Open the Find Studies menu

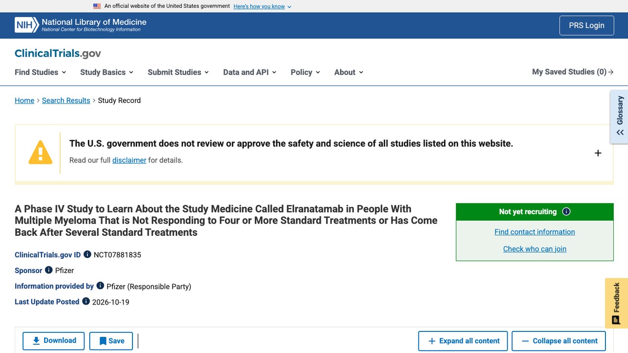tap(40, 72)
